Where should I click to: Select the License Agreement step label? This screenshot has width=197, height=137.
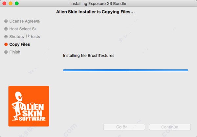pos(25,21)
